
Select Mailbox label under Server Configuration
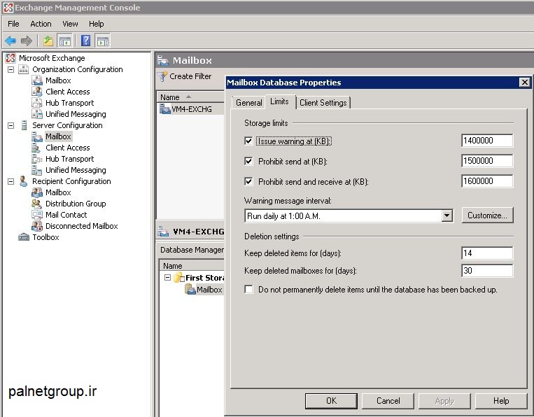pyautogui.click(x=58, y=136)
